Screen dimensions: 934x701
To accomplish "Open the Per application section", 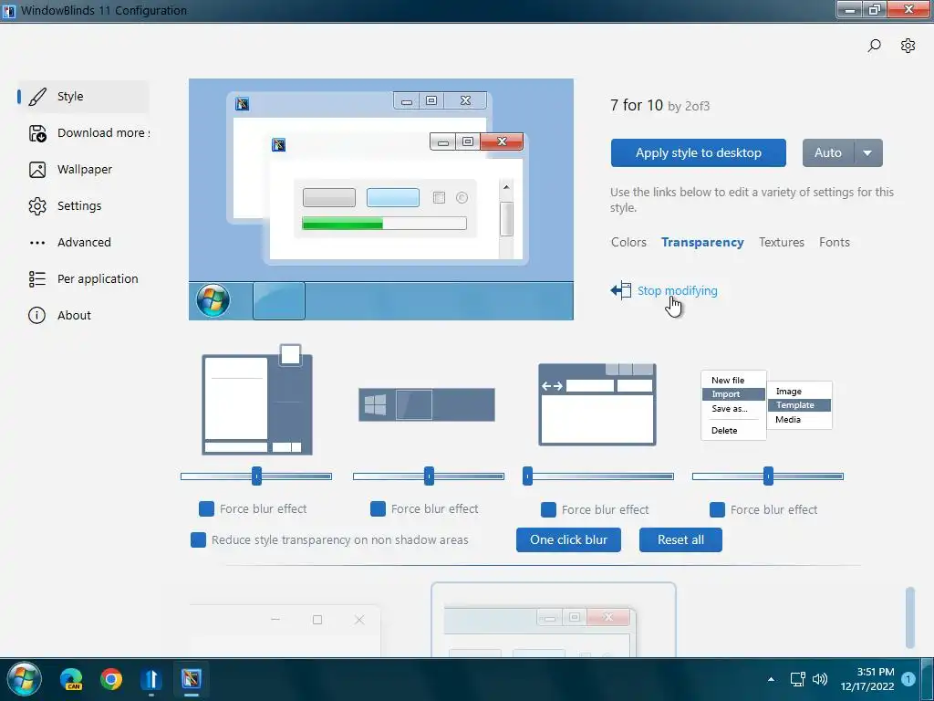I will (83, 279).
